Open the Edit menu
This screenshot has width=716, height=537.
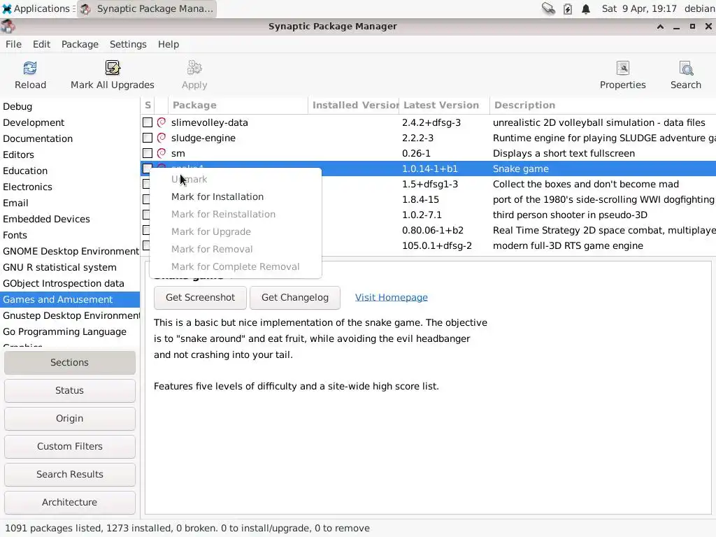point(41,44)
